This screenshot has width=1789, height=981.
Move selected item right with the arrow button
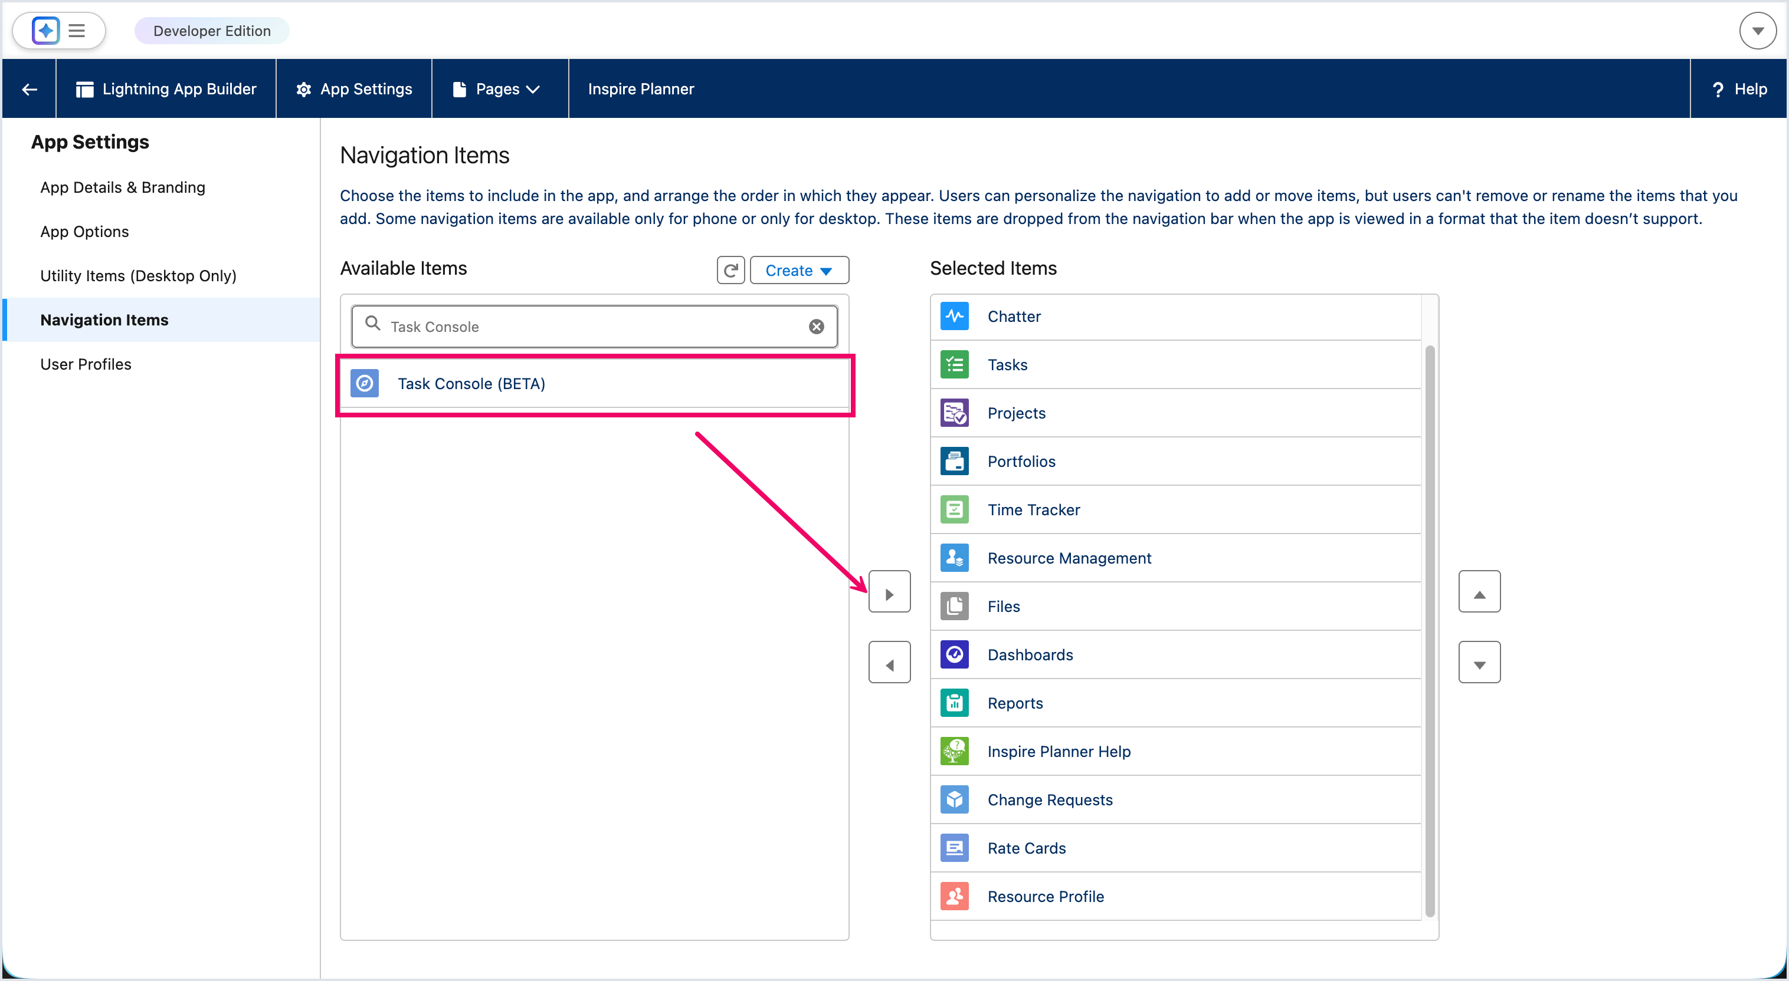click(x=890, y=592)
